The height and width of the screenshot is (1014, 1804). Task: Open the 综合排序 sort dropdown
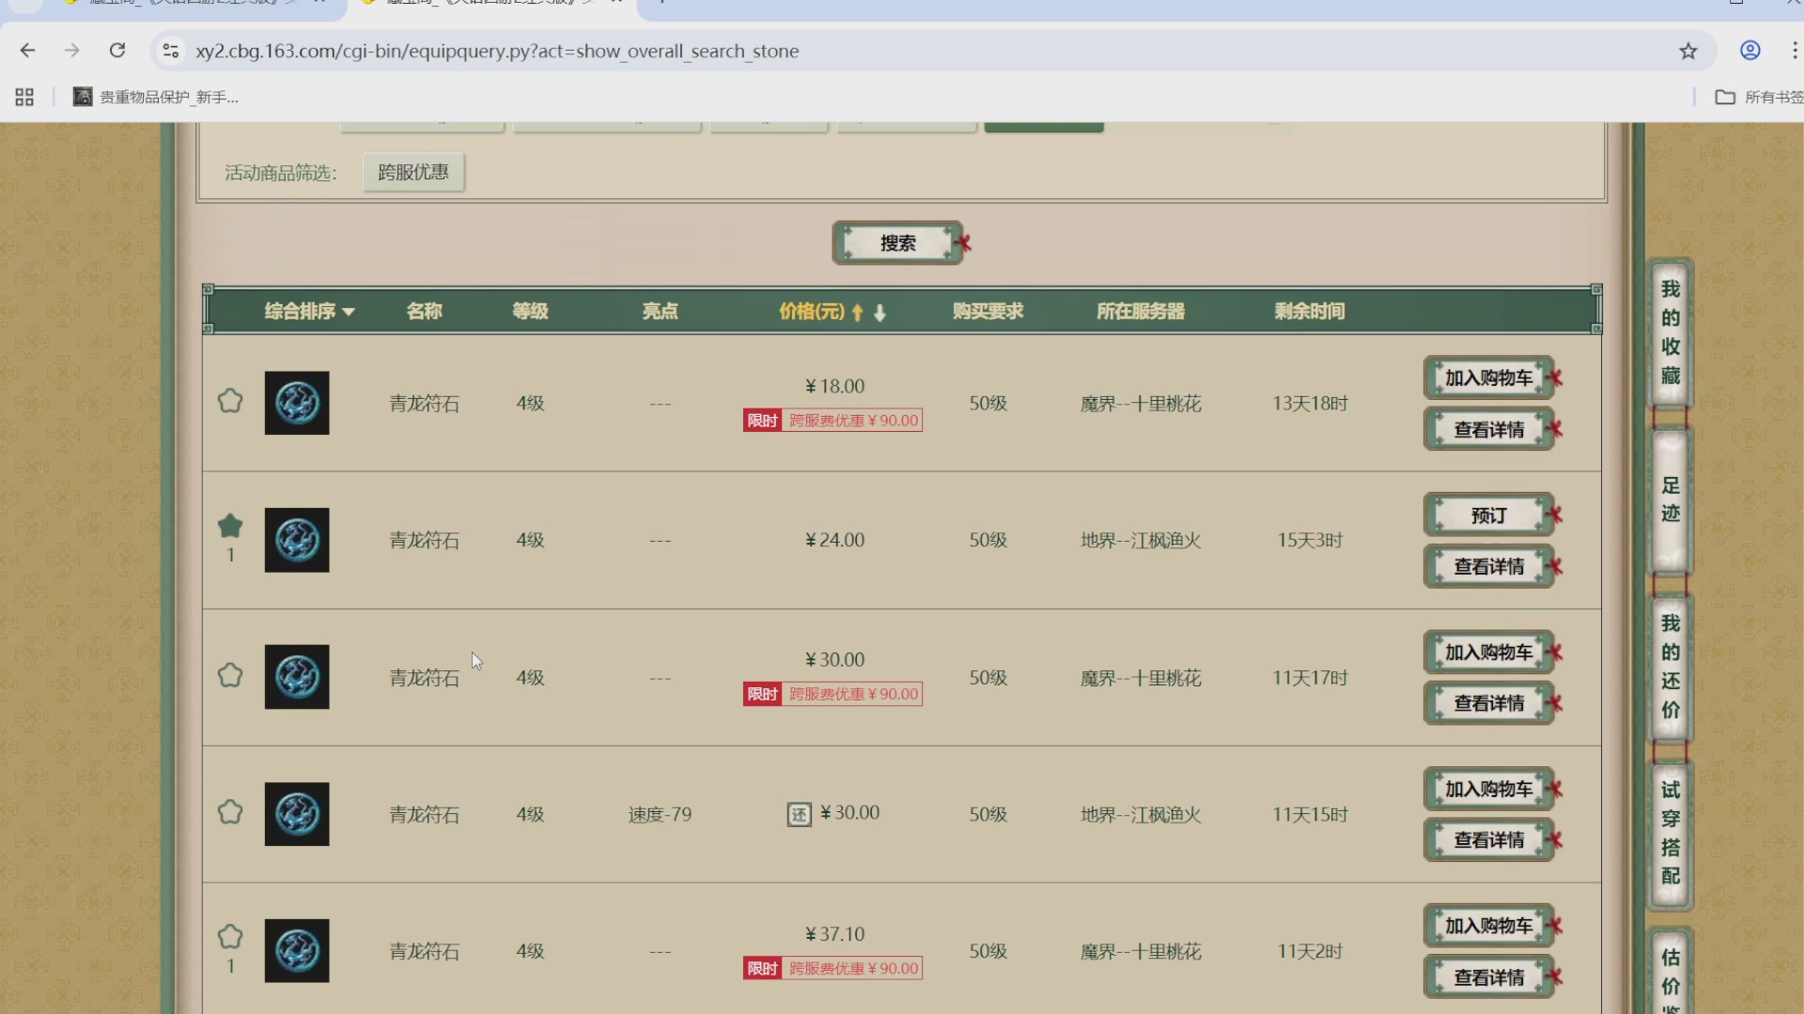(x=309, y=312)
